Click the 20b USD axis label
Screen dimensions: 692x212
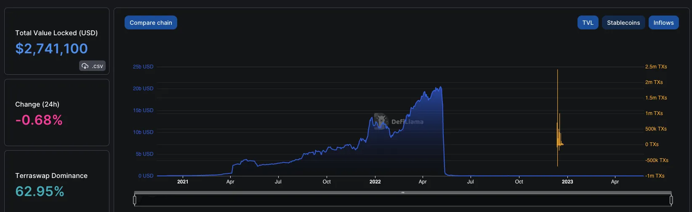(x=143, y=89)
